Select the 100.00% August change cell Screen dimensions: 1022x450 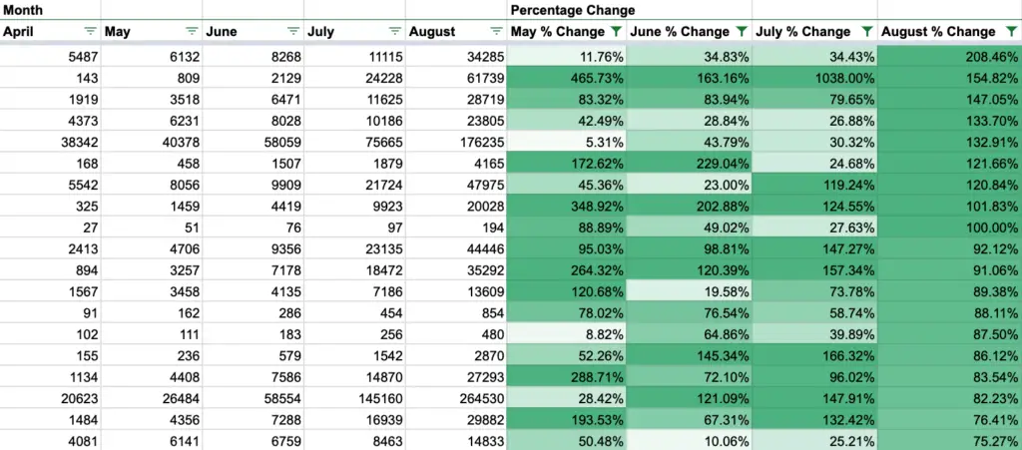click(x=950, y=227)
